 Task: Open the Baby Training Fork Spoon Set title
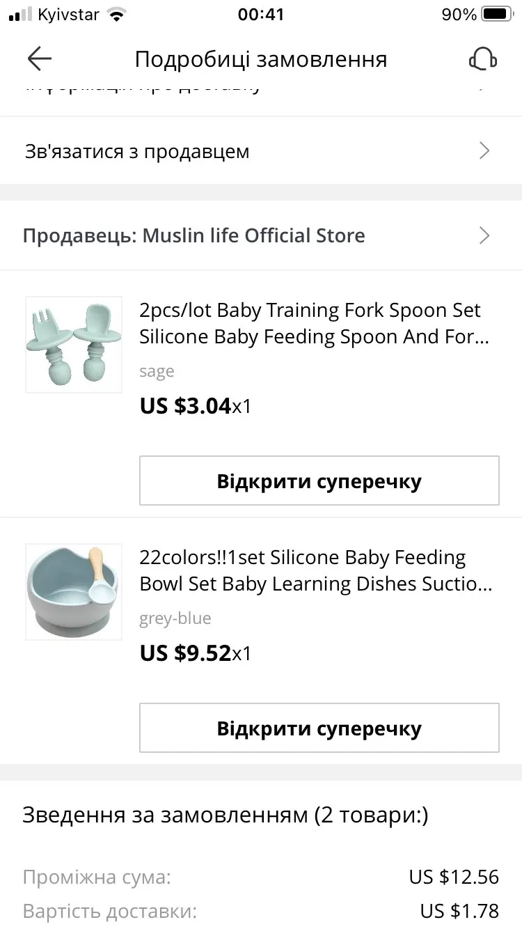coord(315,323)
